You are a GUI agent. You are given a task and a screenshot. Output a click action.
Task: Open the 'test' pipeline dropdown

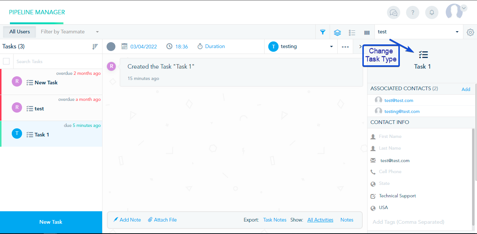[x=419, y=32]
